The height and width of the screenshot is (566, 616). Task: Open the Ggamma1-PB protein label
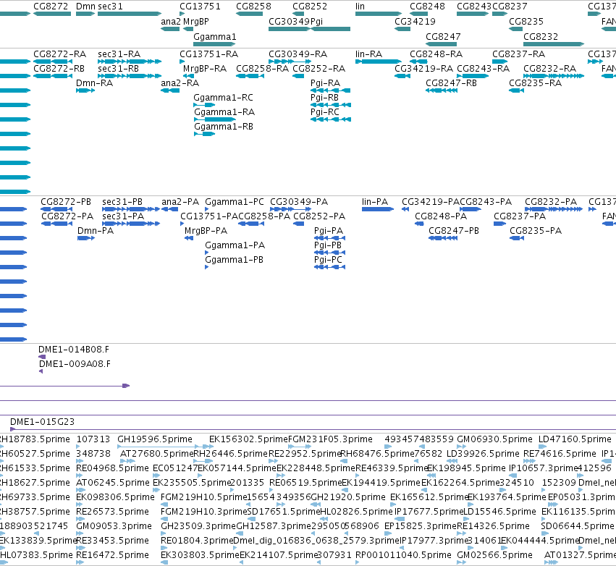pyautogui.click(x=234, y=260)
